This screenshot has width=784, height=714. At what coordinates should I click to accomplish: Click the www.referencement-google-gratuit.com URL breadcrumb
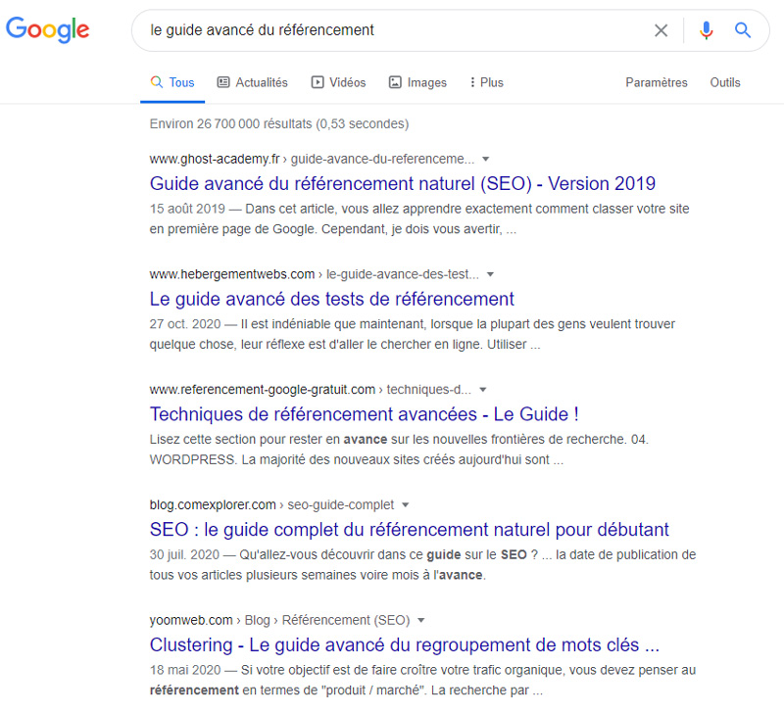coord(311,390)
